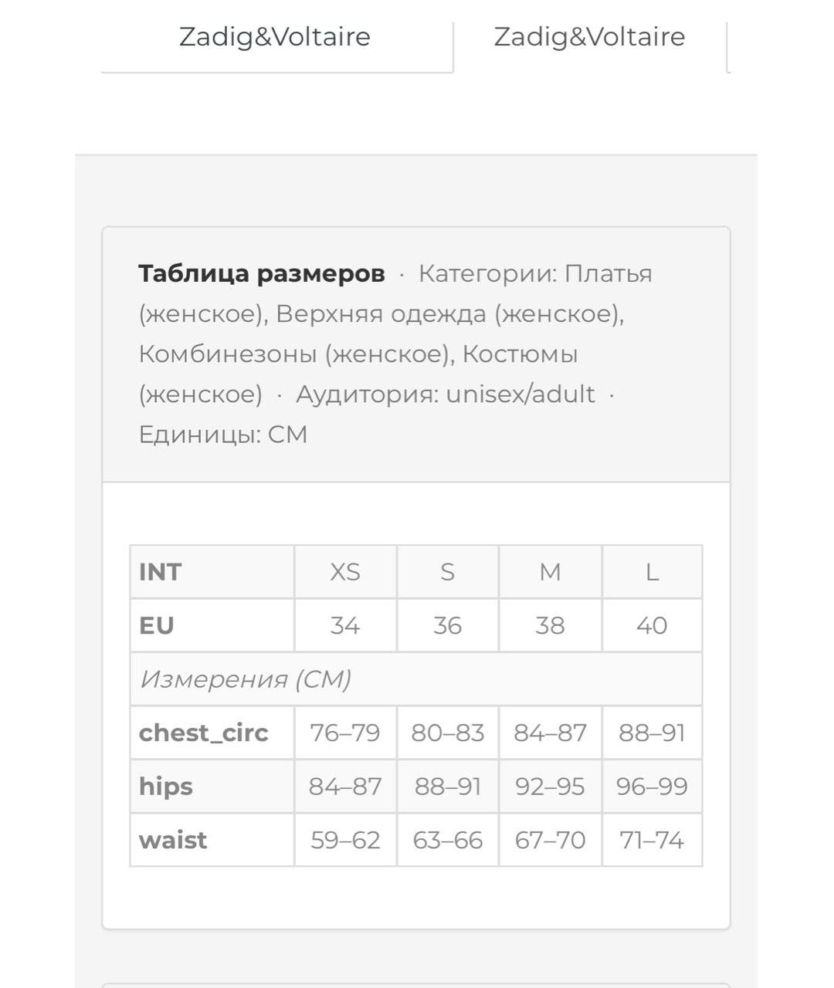Click EU size 38 cell
The height and width of the screenshot is (988, 834).
tap(551, 625)
